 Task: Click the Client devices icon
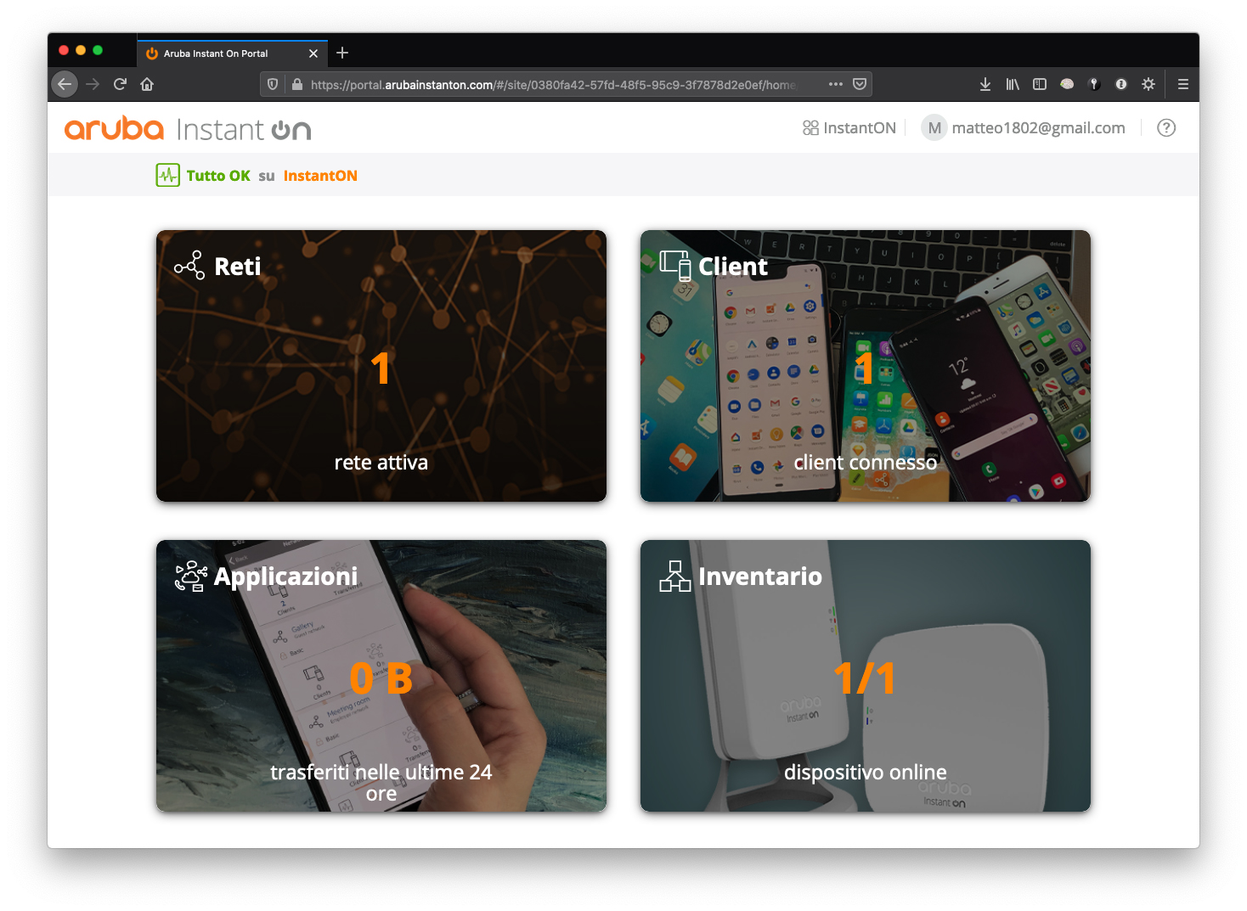675,266
